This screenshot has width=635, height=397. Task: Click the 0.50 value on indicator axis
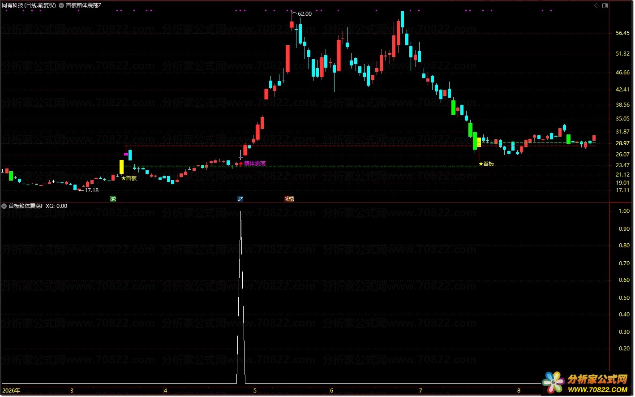coord(624,298)
